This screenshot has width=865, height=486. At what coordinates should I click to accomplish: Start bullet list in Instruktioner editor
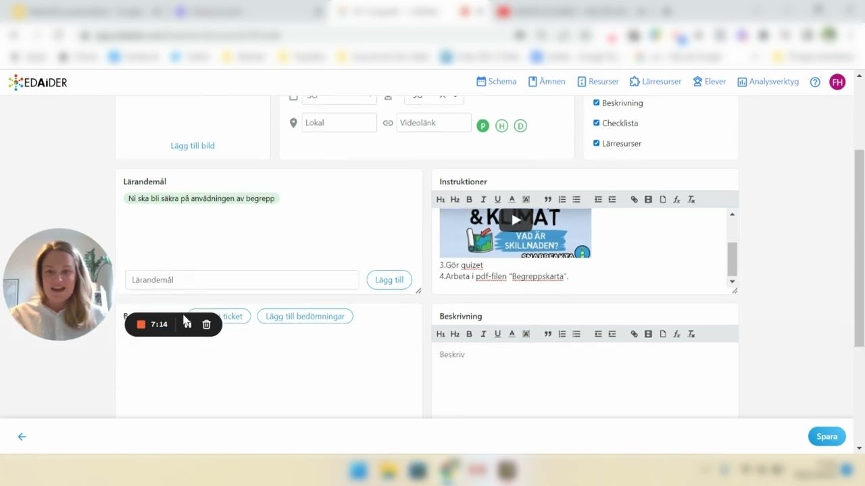tap(576, 200)
